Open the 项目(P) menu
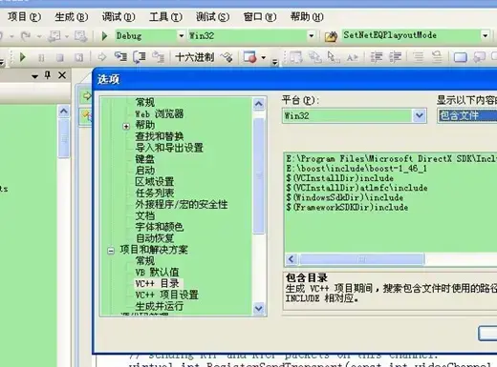Viewport: 497px width, 367px height. (x=24, y=17)
